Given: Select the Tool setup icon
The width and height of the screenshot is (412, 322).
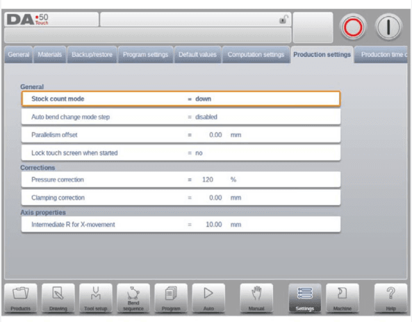Looking at the screenshot, I should click(x=96, y=298).
